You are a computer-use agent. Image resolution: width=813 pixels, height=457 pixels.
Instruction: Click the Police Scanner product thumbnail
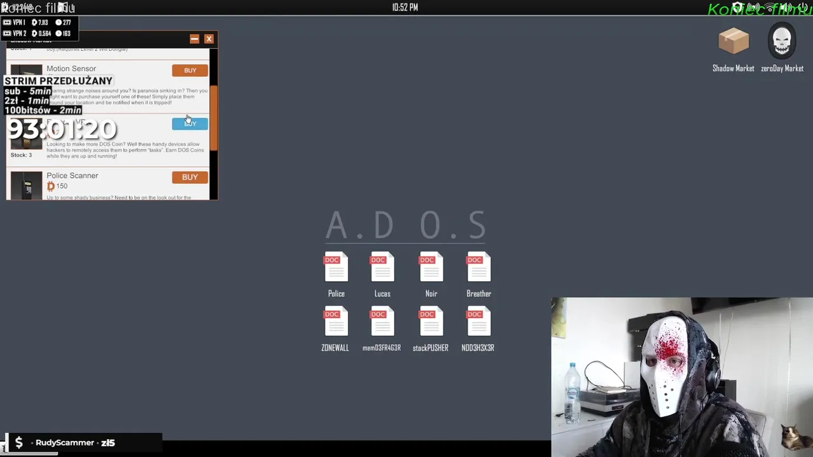click(26, 186)
